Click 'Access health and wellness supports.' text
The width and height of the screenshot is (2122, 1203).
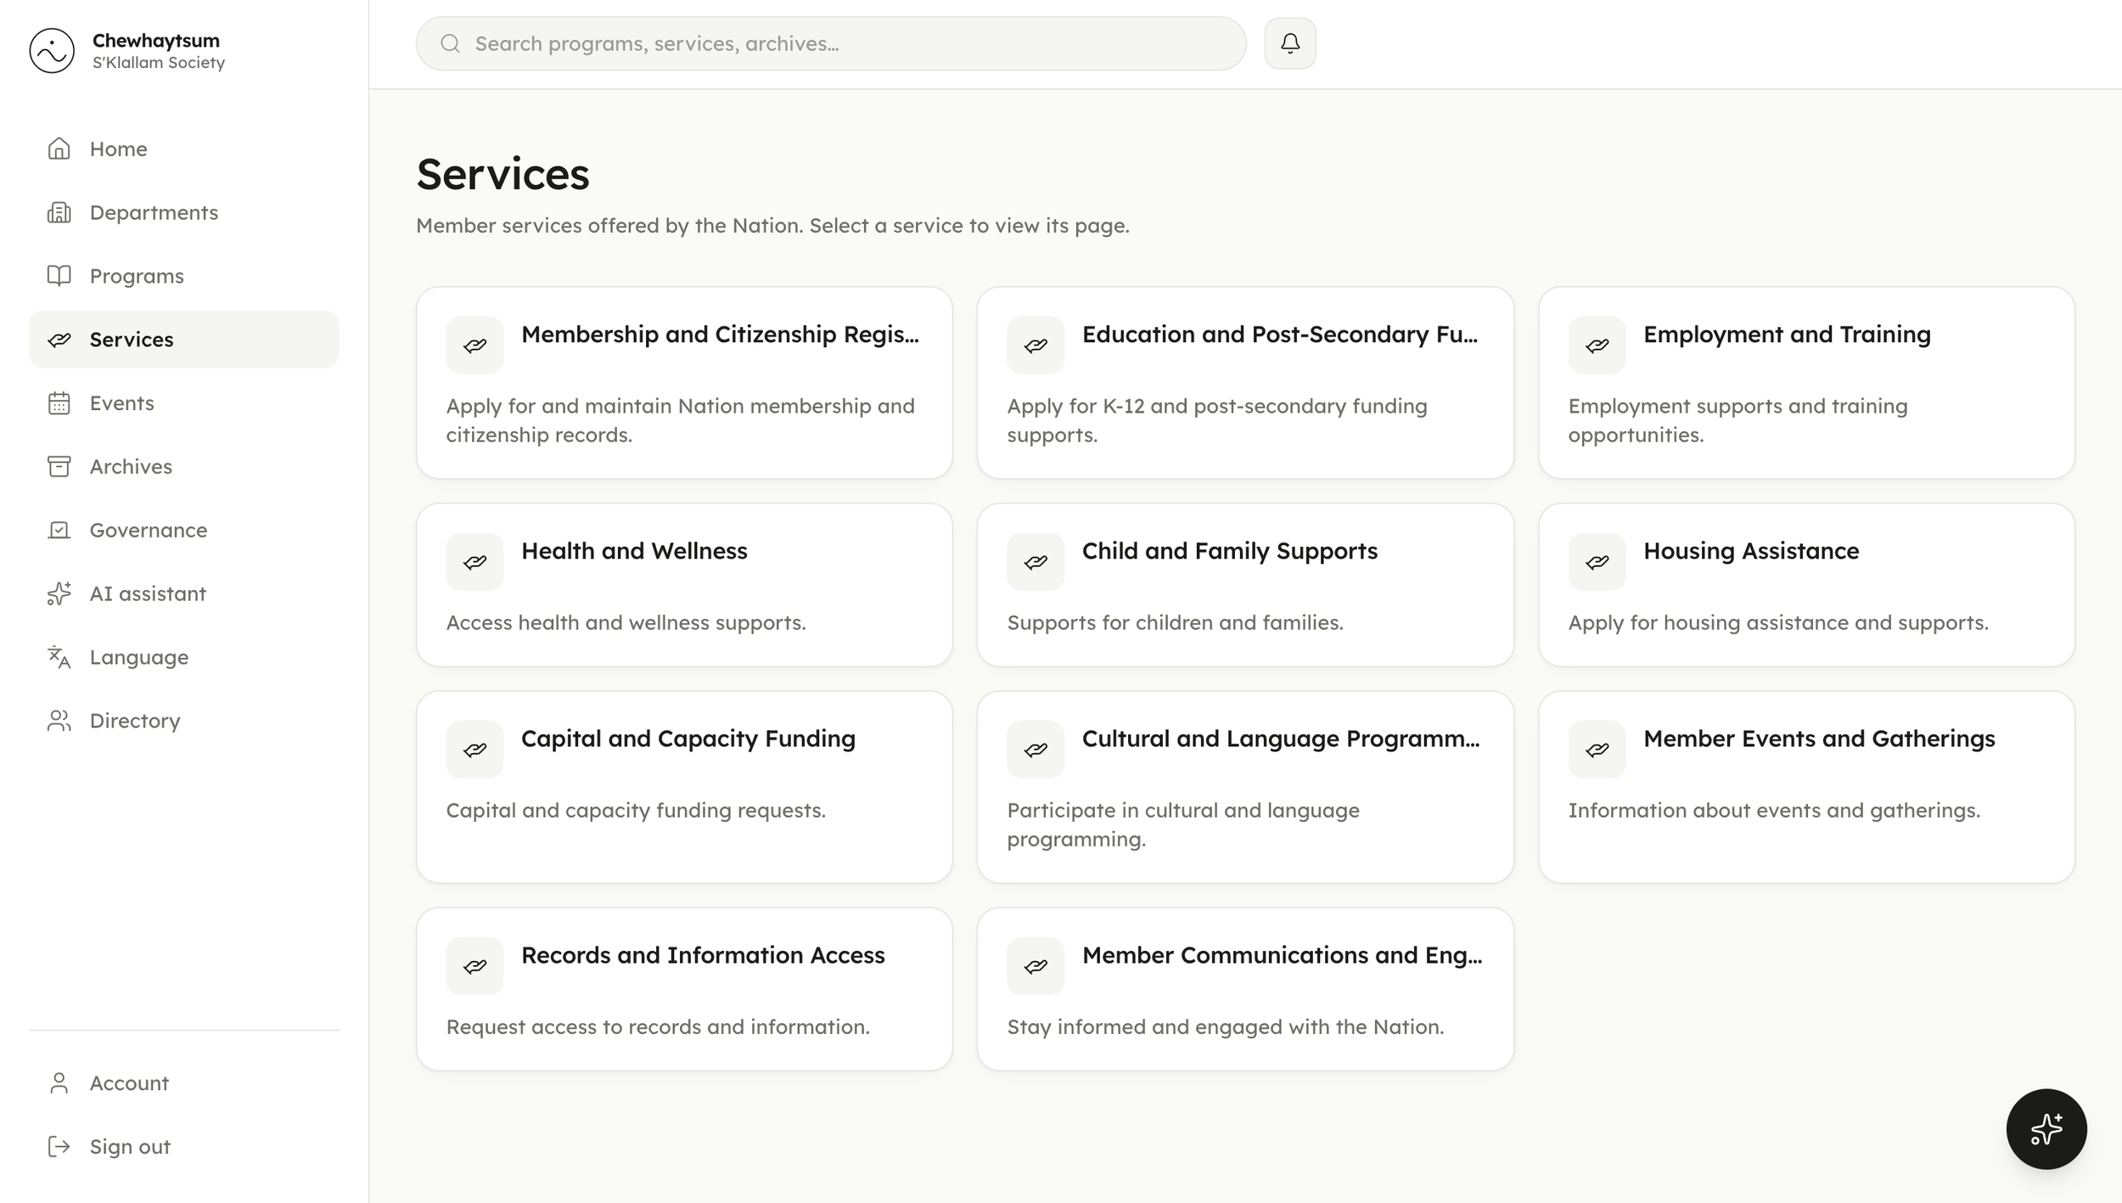[x=626, y=622]
